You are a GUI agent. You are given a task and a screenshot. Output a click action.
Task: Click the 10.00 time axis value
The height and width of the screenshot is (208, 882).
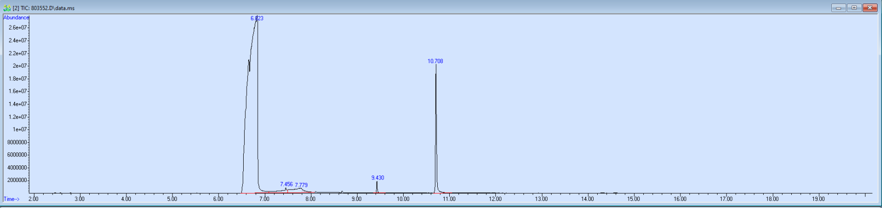pyautogui.click(x=403, y=199)
